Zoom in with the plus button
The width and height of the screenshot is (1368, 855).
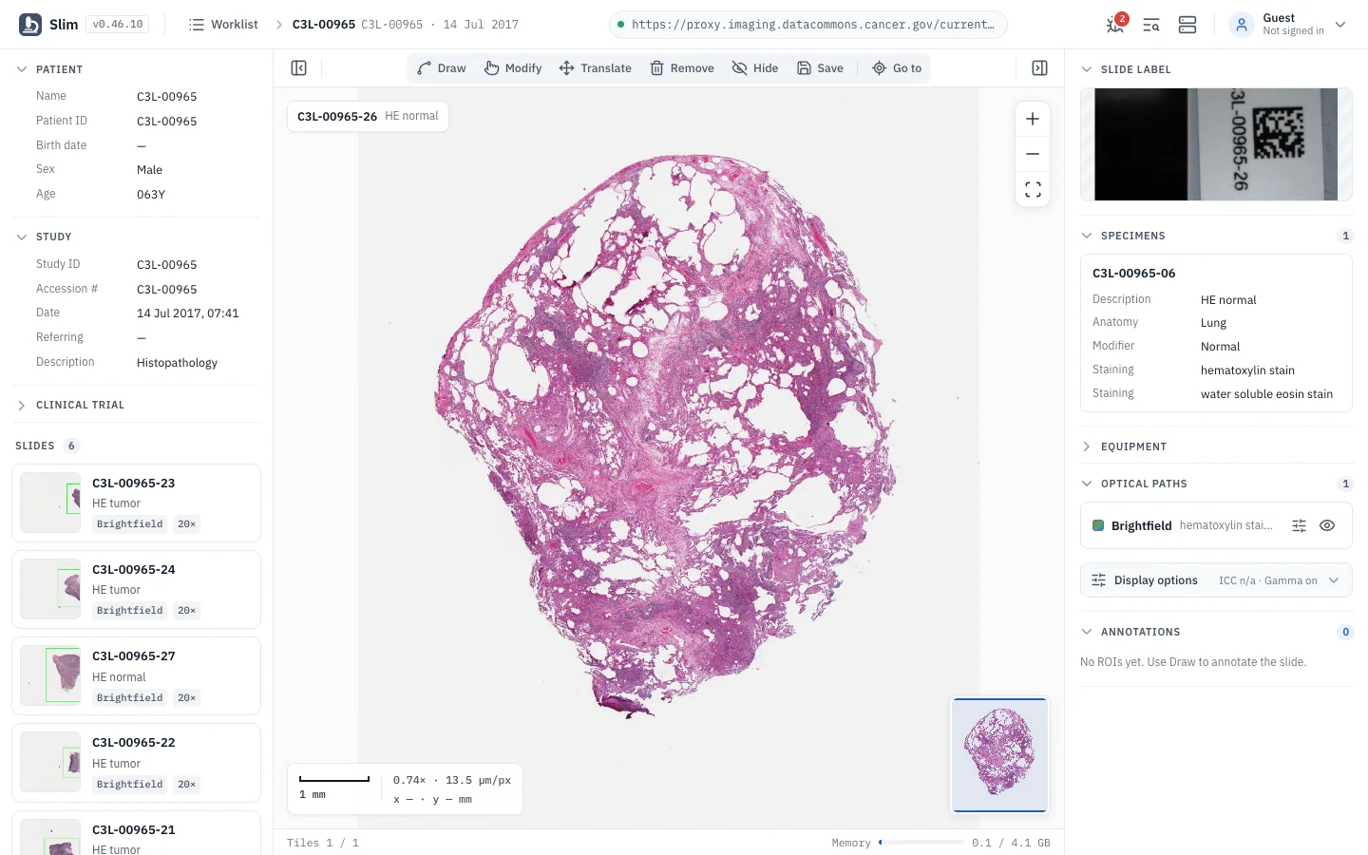pyautogui.click(x=1033, y=120)
